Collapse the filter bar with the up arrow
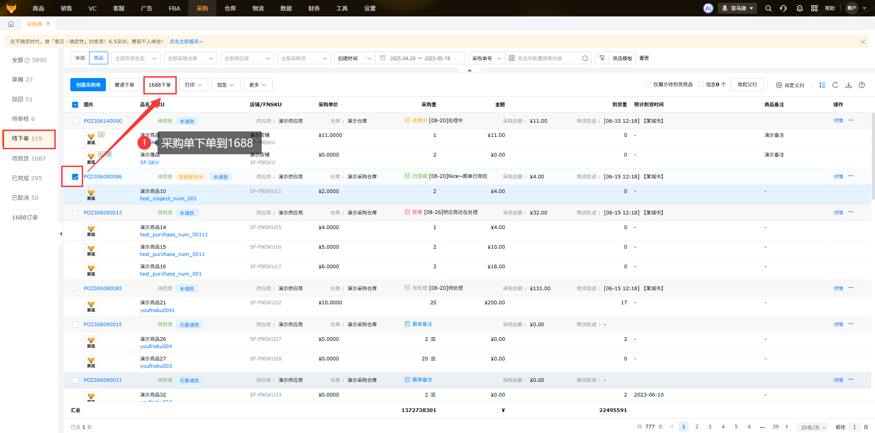 tap(469, 70)
